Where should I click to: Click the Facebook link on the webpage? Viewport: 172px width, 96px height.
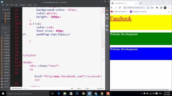121,18
